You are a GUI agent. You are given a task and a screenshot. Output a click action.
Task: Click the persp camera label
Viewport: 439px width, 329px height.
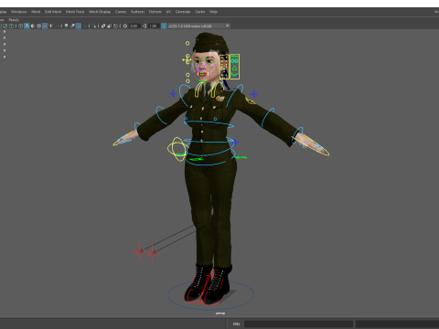220,313
